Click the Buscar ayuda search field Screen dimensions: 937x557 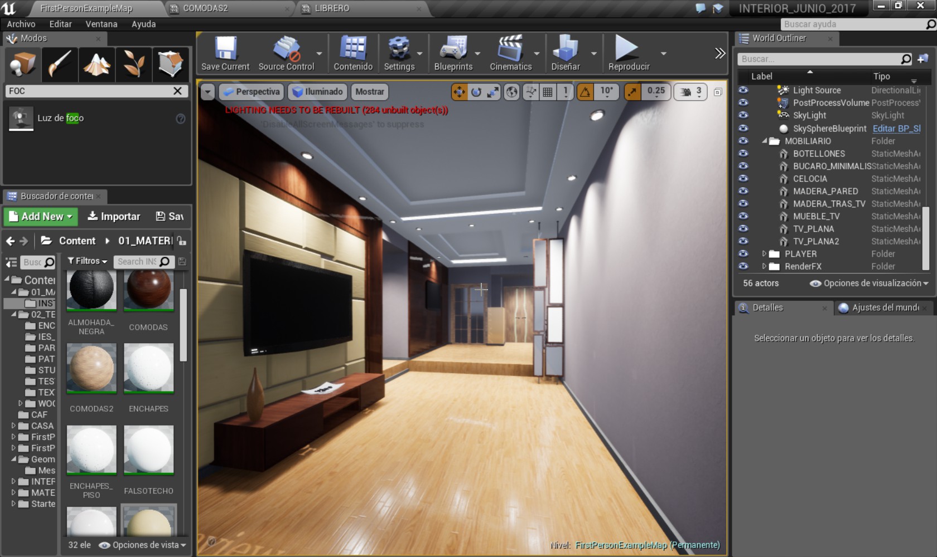pos(858,24)
